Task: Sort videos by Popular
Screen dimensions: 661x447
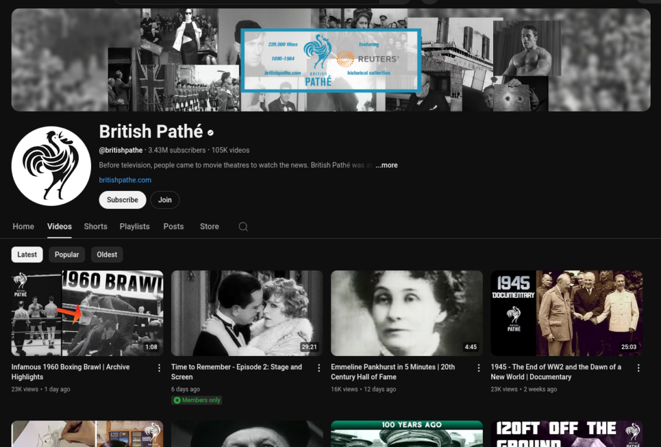Action: point(66,255)
